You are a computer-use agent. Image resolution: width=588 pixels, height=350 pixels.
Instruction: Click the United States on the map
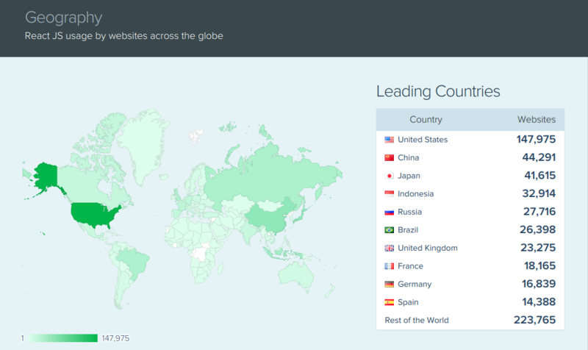click(94, 213)
